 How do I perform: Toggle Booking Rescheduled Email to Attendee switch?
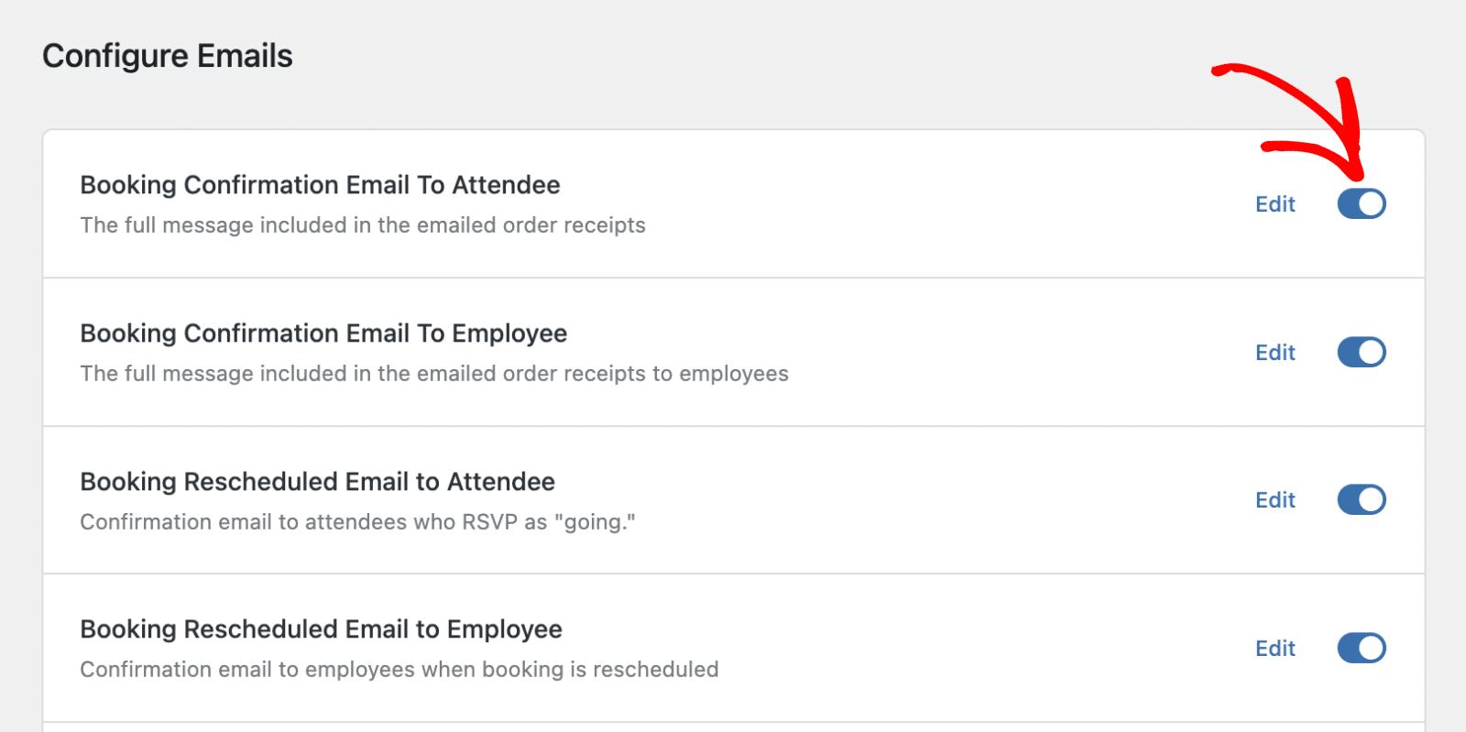[x=1362, y=499]
